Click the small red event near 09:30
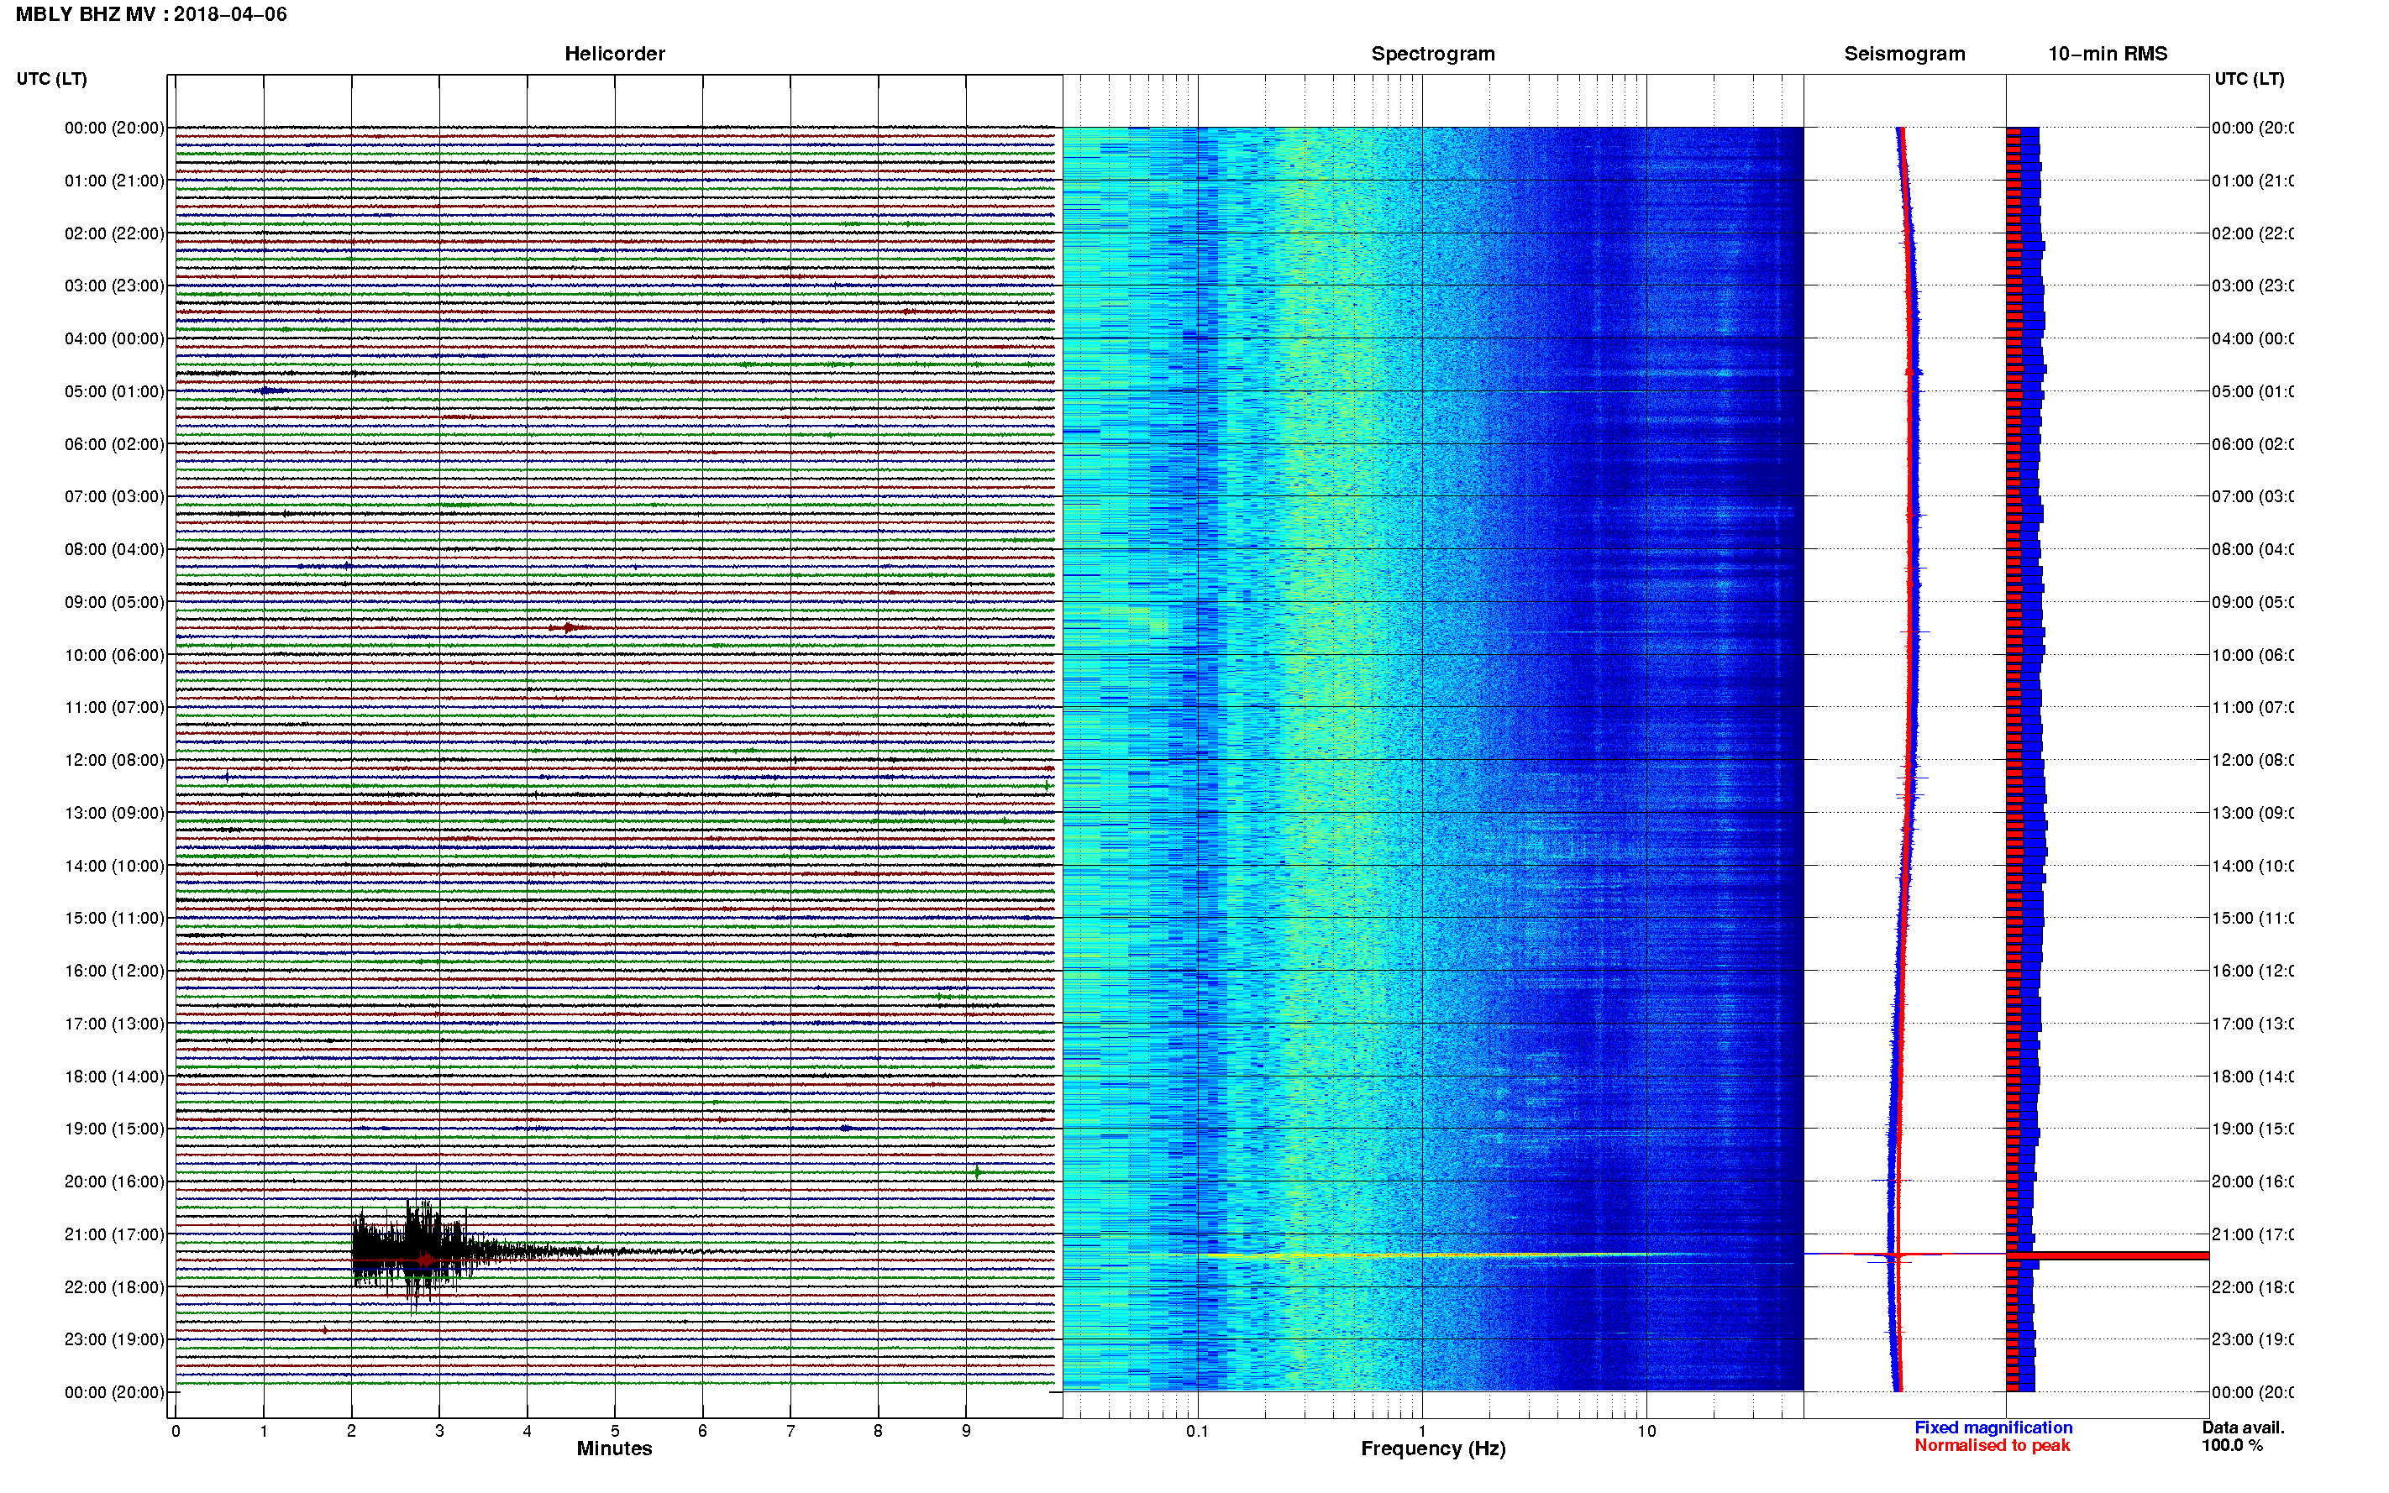The image size is (2389, 1493). tap(569, 627)
